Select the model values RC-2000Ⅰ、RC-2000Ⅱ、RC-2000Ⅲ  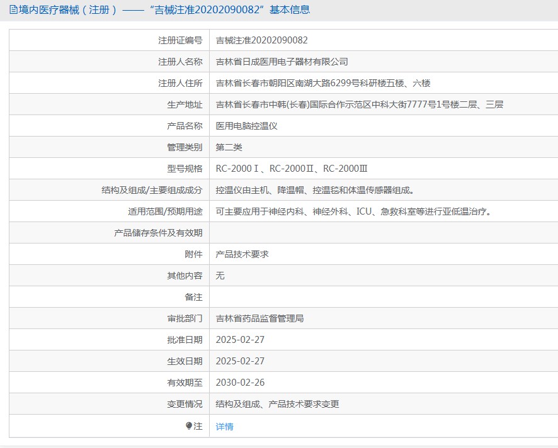[292, 169]
